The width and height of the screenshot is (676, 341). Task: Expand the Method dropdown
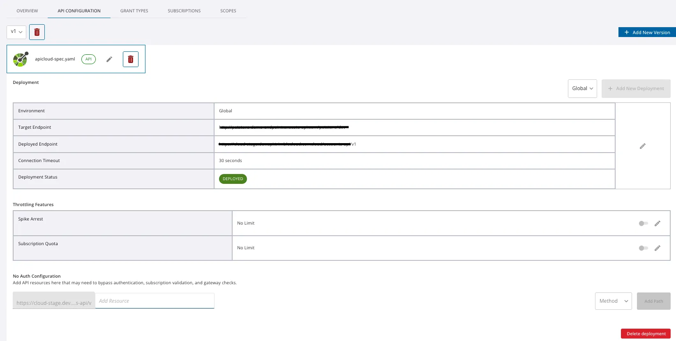[614, 301]
